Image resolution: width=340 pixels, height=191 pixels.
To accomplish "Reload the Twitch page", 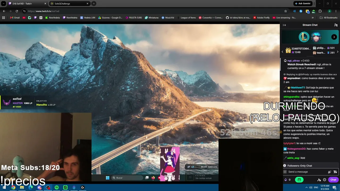I will tap(17, 11).
